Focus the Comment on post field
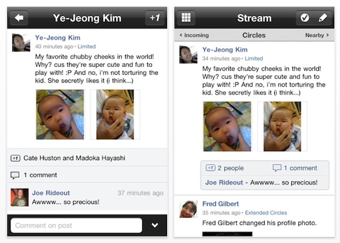This screenshot has height=243, width=340. 76,225
